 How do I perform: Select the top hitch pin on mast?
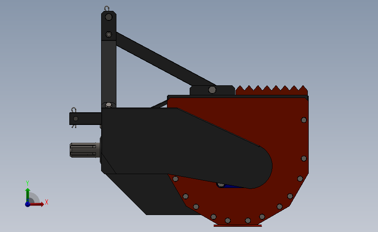[x=109, y=17]
